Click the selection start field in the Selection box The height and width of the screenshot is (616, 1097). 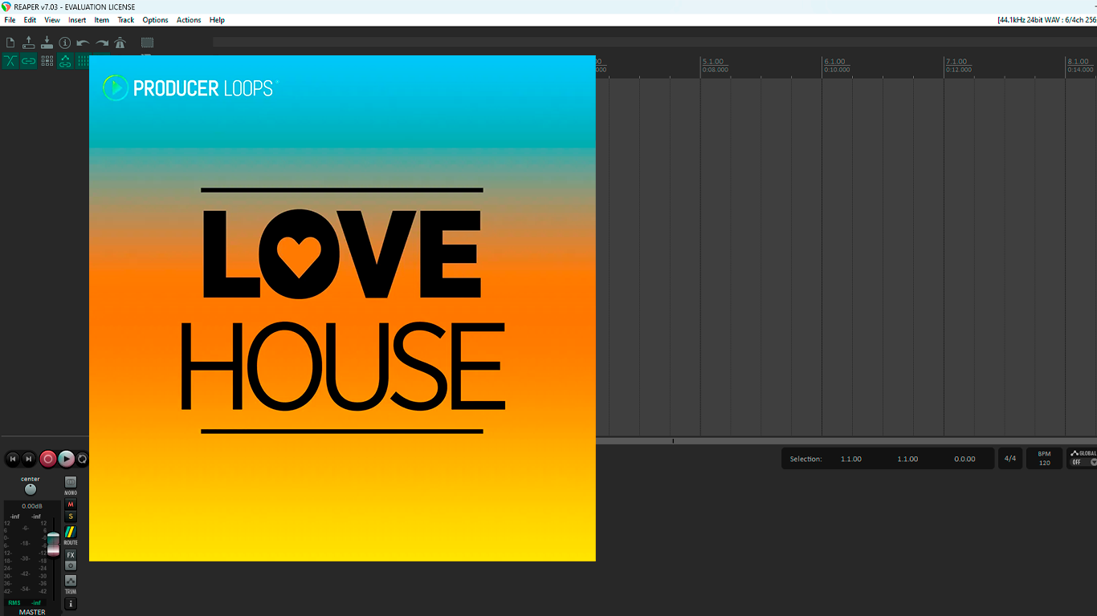click(851, 459)
